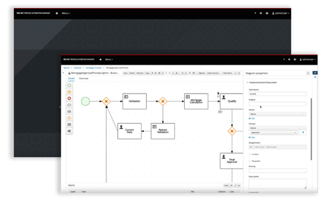
Task: Click the task rectangle palette icon
Action: pos(69,105)
